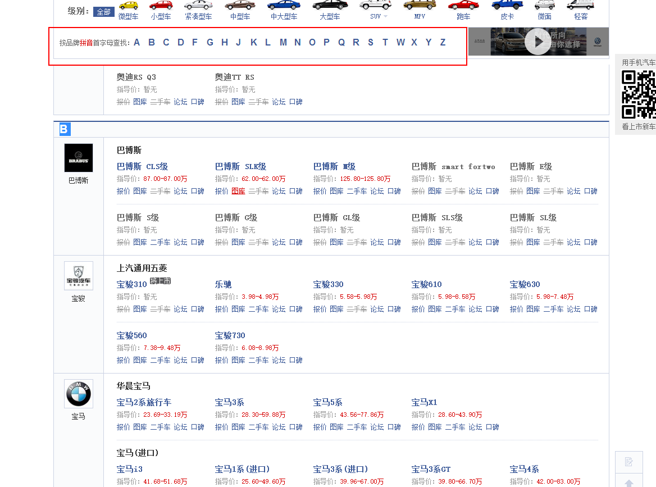
Task: Click the mobile QR code image
Action: pos(639,94)
